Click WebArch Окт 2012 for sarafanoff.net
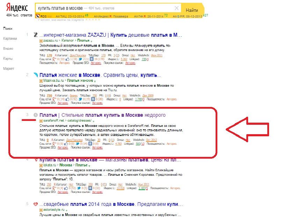 click(151, 140)
